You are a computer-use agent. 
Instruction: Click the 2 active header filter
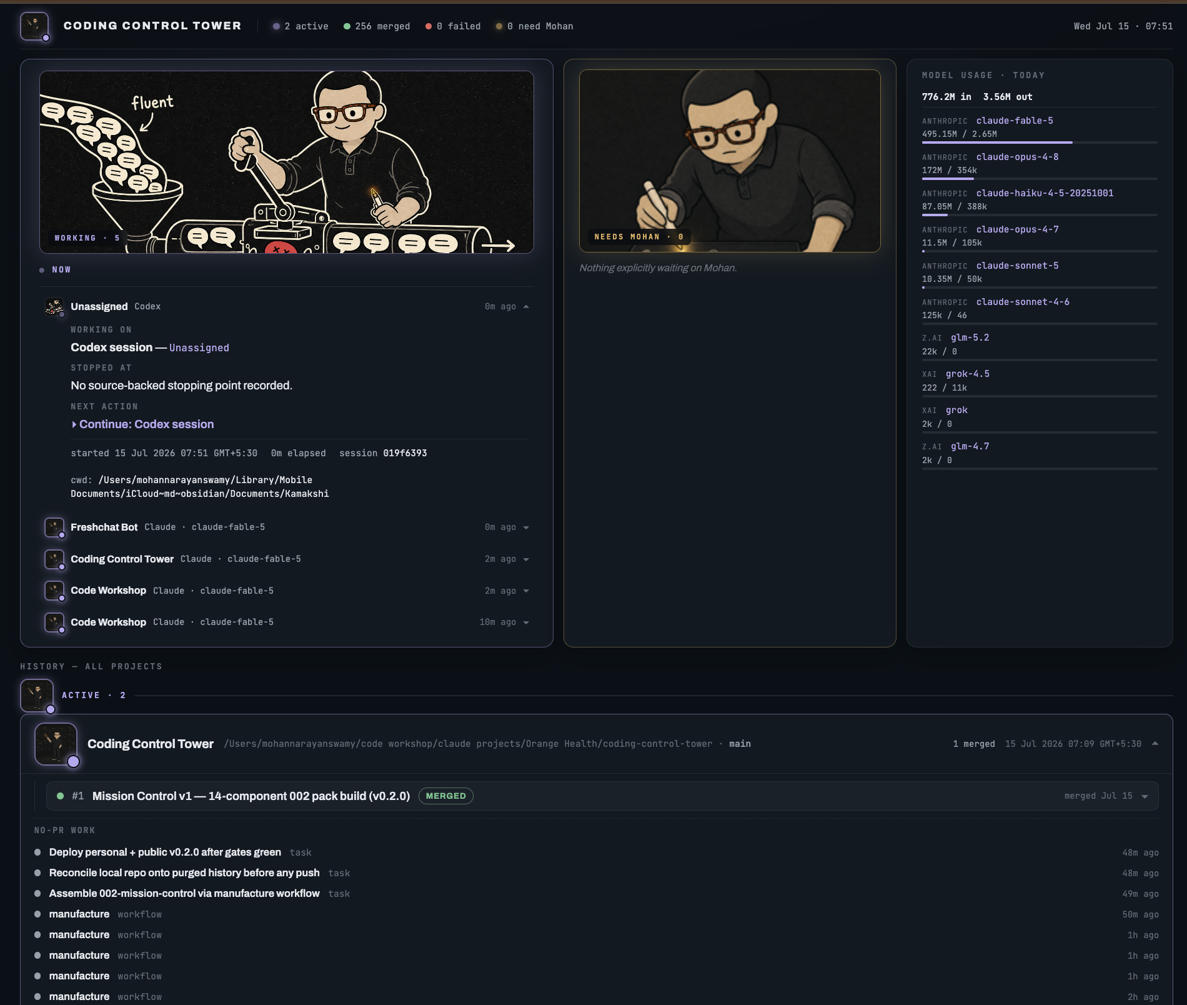point(300,26)
